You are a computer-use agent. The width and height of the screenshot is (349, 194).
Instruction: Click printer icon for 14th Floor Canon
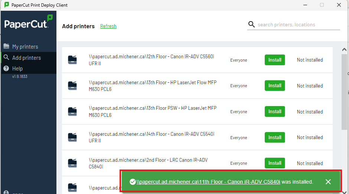point(72,137)
